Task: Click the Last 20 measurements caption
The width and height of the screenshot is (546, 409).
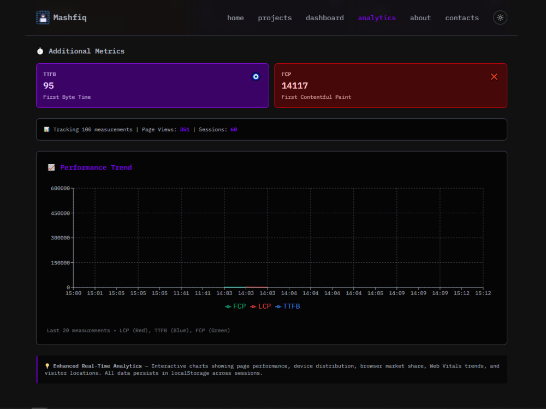Action: [x=138, y=330]
